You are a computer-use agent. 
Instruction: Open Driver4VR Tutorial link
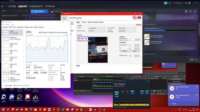click(138, 25)
